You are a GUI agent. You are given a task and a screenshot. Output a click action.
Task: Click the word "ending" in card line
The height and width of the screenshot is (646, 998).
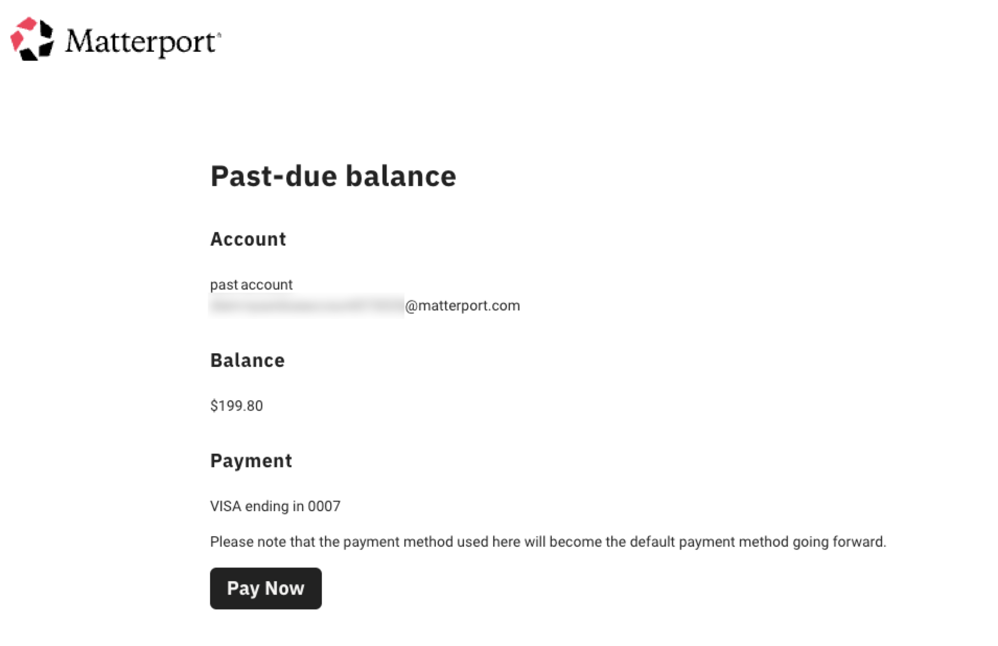(266, 506)
